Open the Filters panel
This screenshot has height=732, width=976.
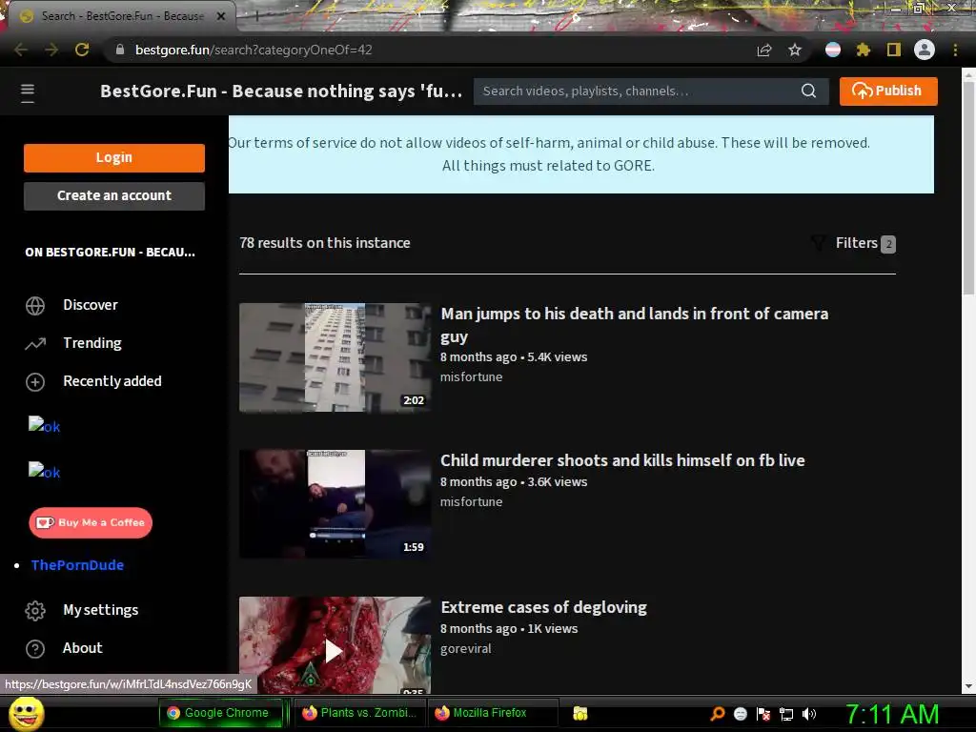853,243
